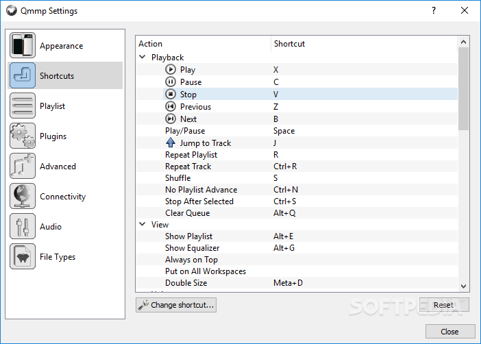Click the Change shortcut button
The width and height of the screenshot is (481, 344).
coord(176,305)
